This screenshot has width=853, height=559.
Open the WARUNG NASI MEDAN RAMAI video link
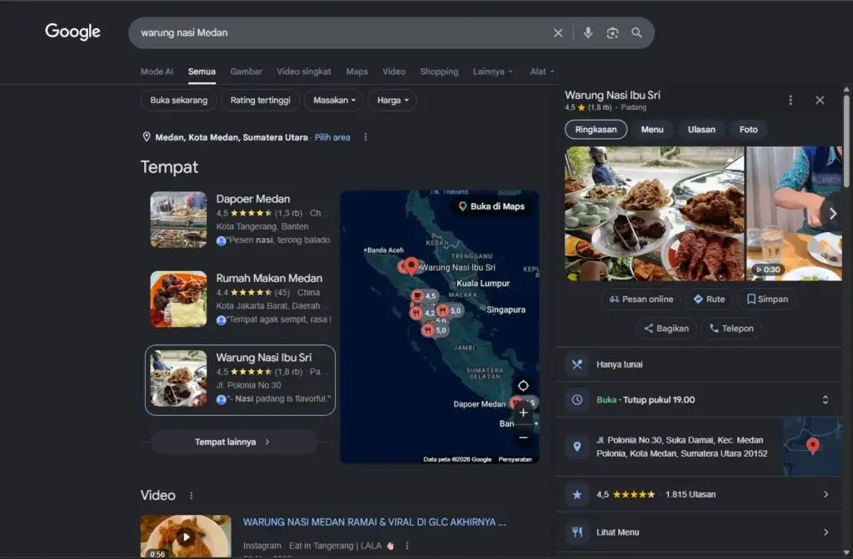click(374, 522)
